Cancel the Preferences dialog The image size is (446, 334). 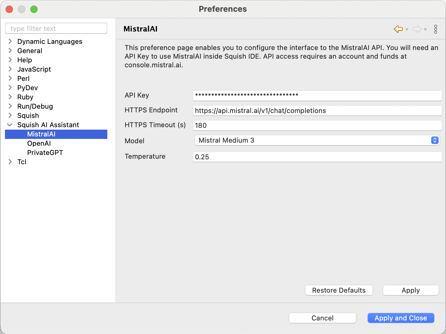pos(322,318)
